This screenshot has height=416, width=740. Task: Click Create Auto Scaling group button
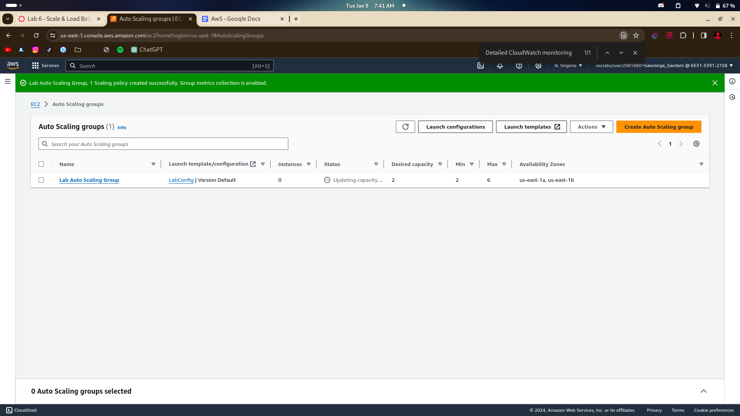point(659,127)
